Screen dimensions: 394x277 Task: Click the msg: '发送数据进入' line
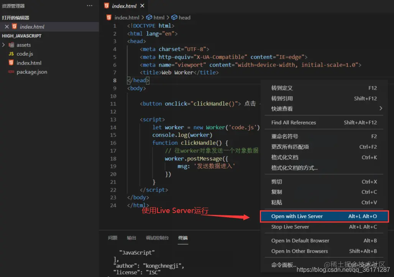click(x=206, y=166)
